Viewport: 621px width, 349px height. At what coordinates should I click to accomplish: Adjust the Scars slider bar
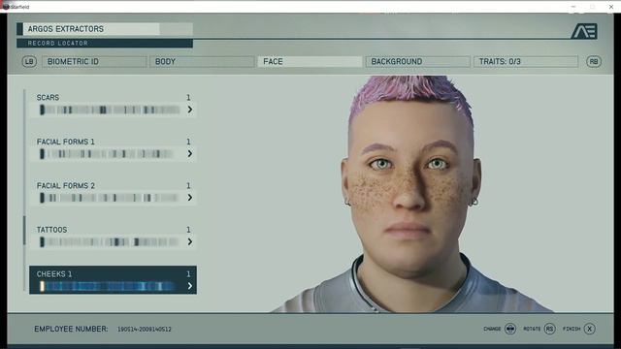(110, 110)
